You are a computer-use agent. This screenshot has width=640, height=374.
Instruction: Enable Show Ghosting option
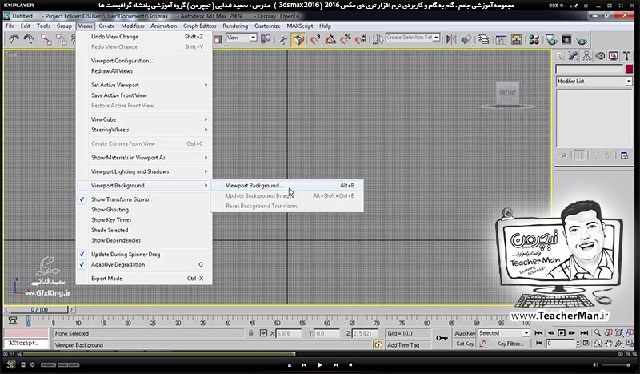coord(145,210)
